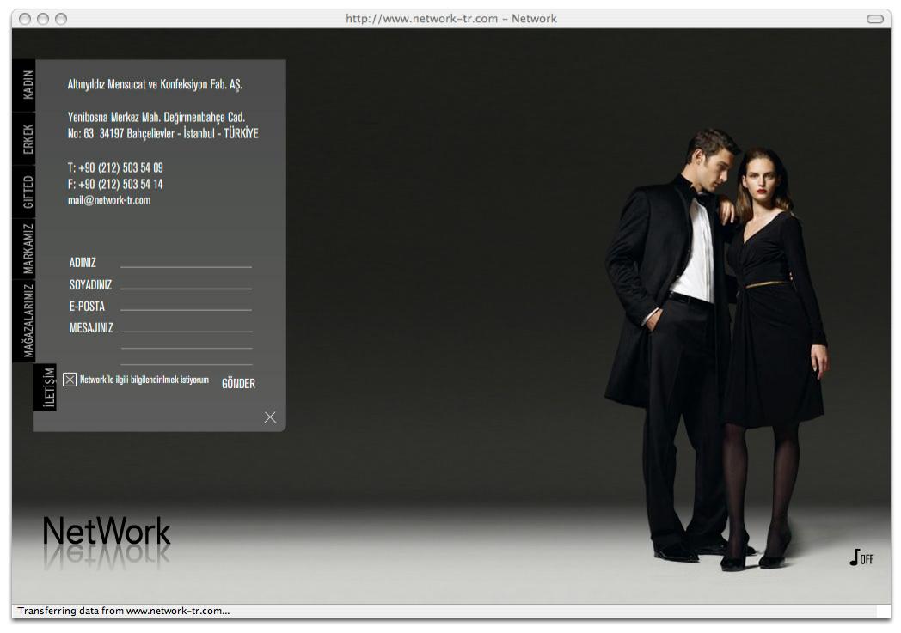Image resolution: width=901 pixels, height=633 pixels.
Task: Open the KADIN side tab
Action: tap(23, 85)
